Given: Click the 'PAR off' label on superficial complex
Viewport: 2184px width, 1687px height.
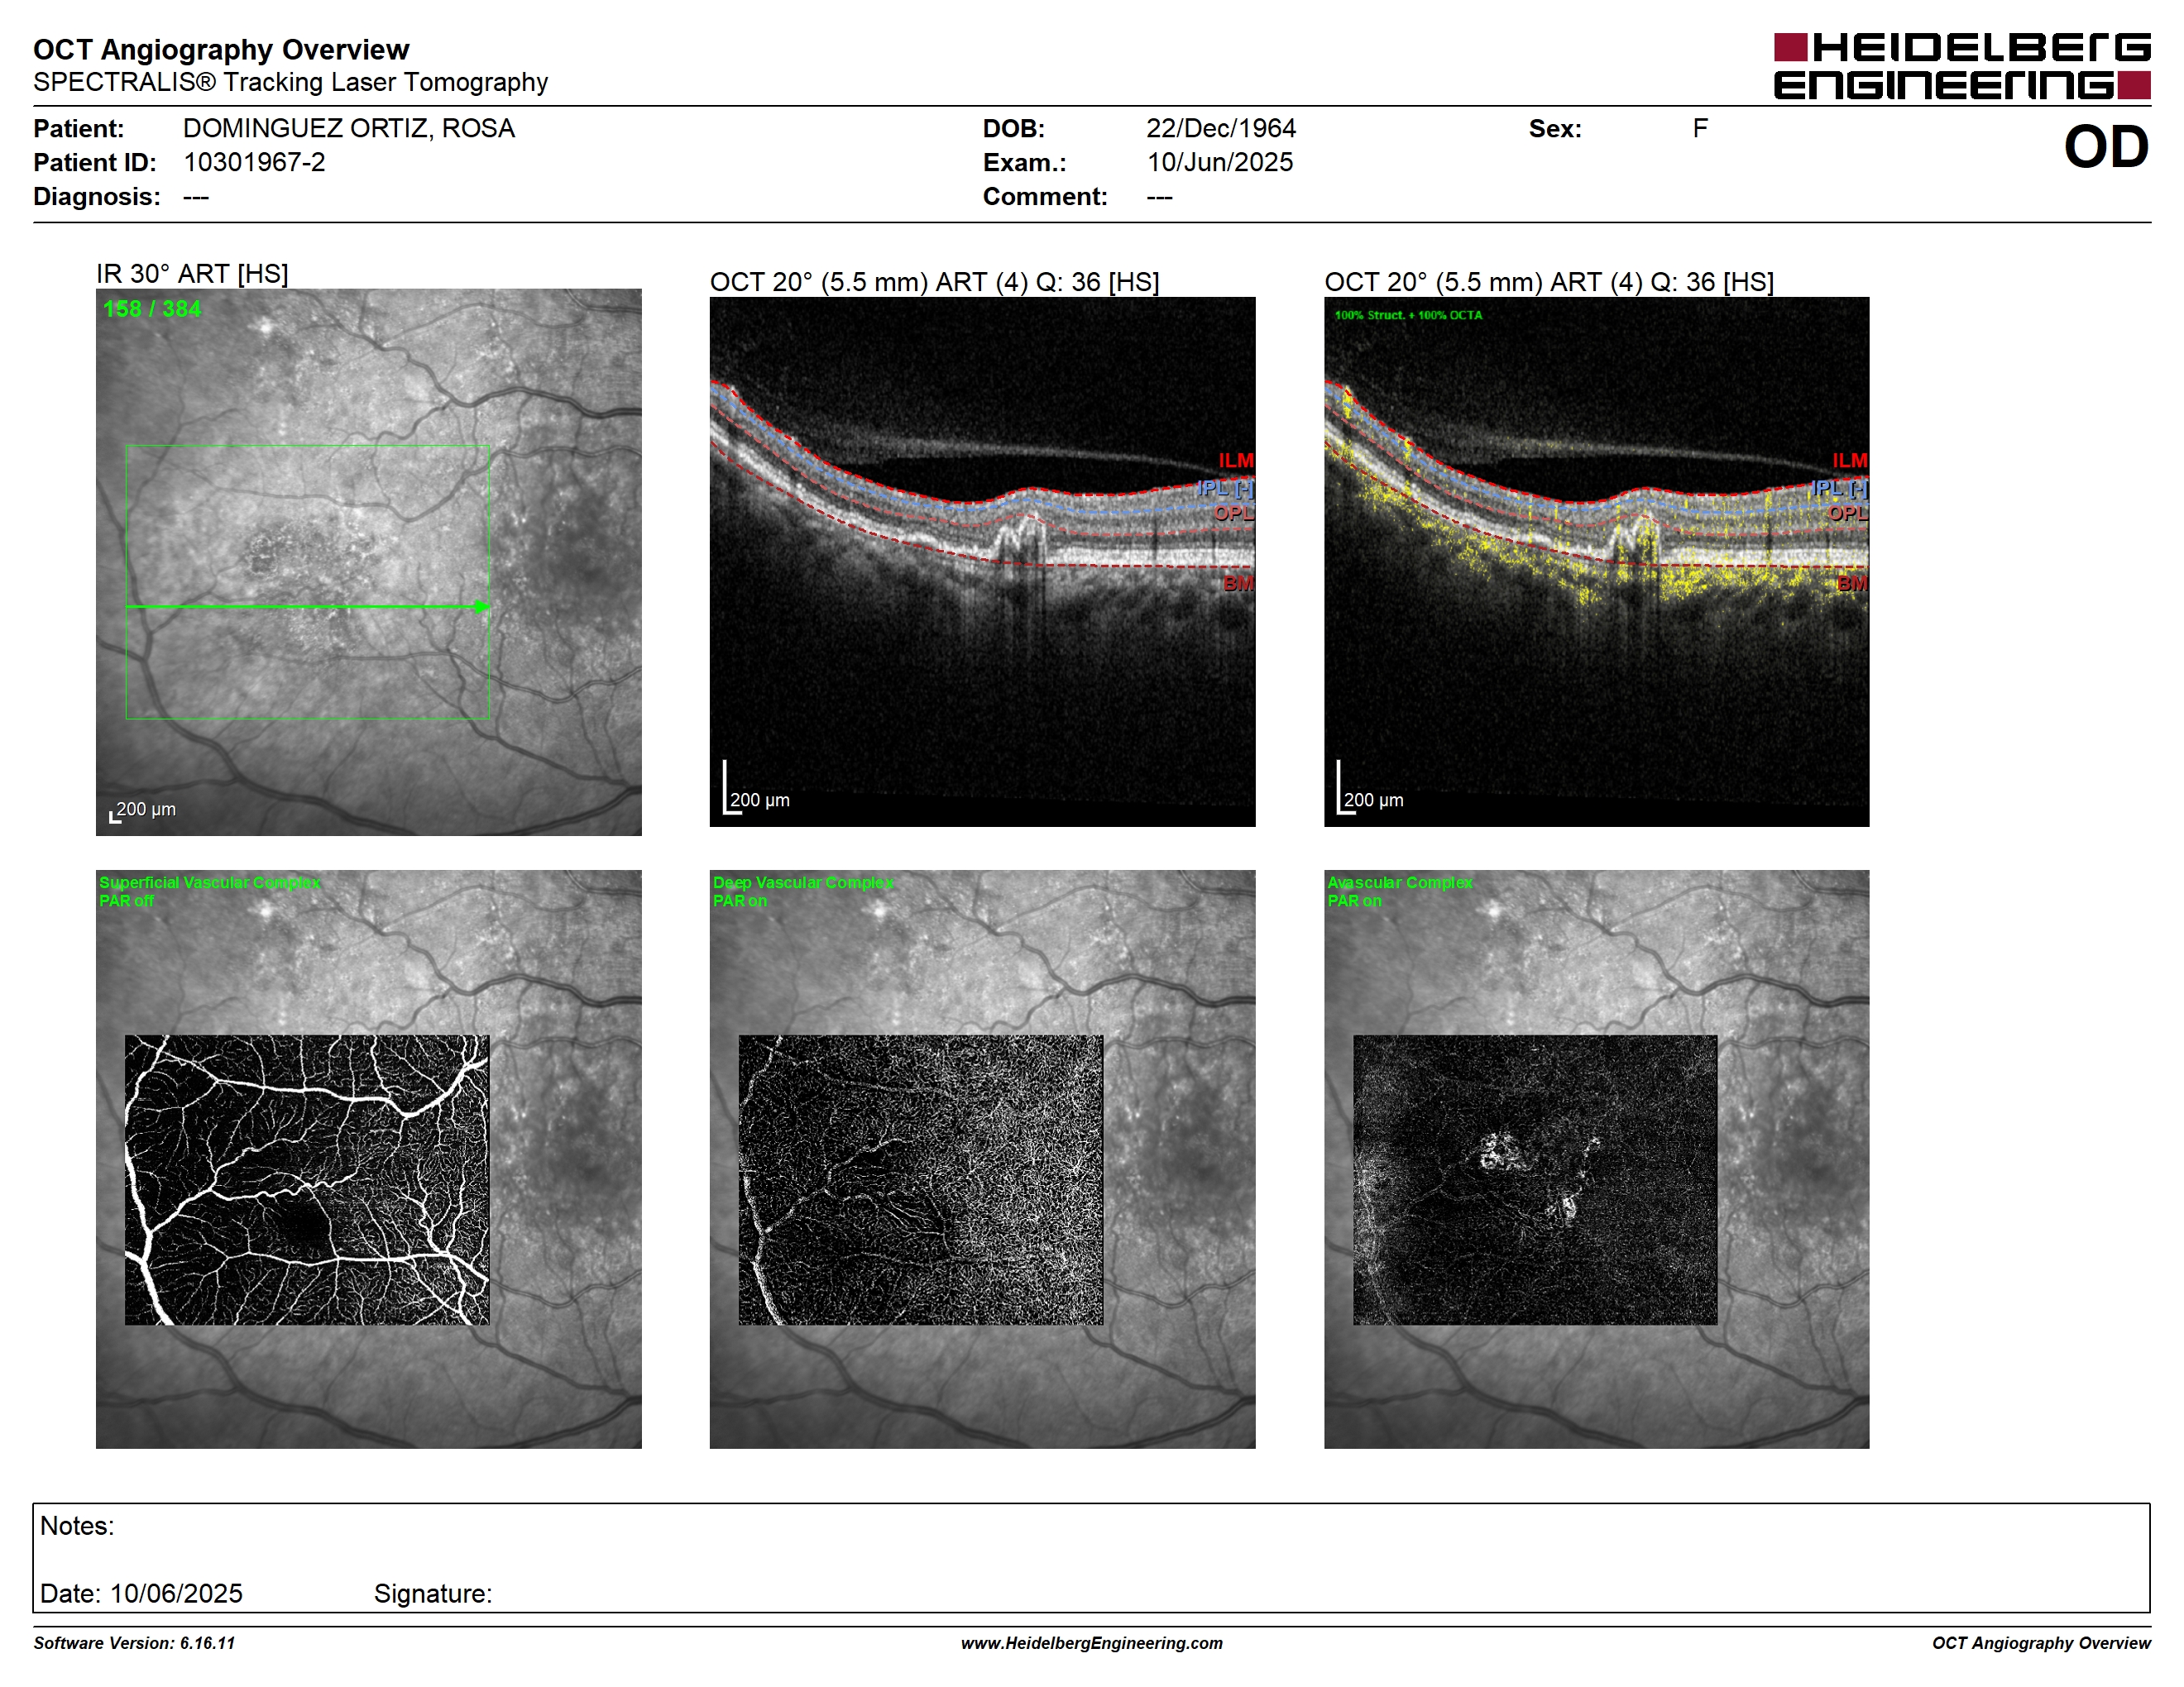Looking at the screenshot, I should [x=126, y=901].
